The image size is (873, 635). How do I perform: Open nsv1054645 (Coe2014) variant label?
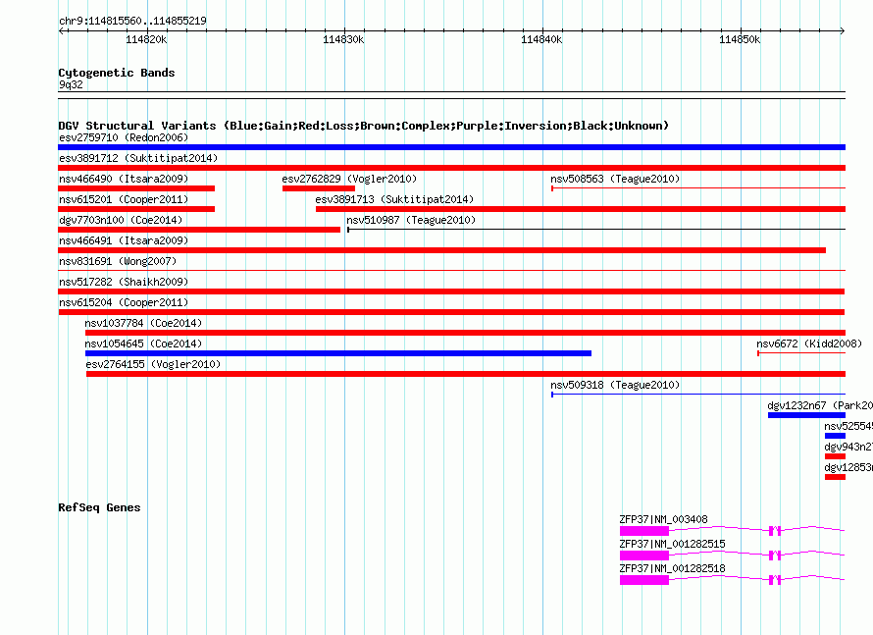pos(143,344)
